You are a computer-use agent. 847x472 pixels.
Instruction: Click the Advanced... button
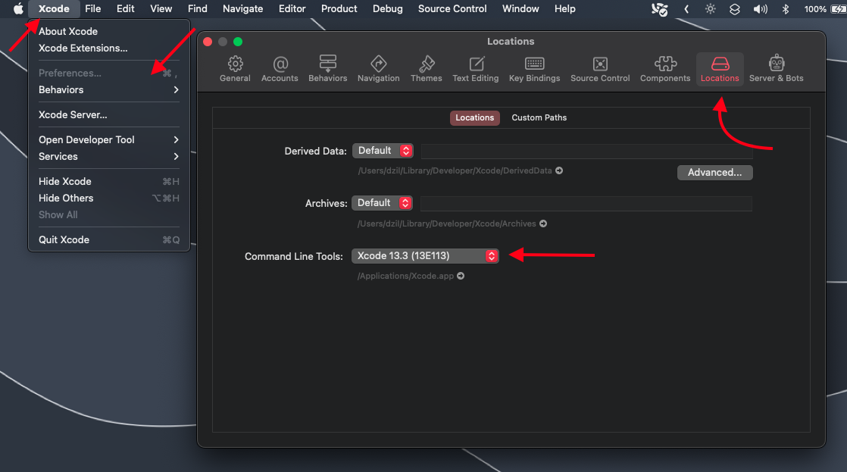click(714, 173)
